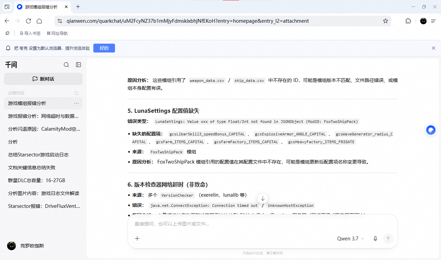Open the Qwen 3.7 model dropdown
441x260 pixels.
coord(351,239)
